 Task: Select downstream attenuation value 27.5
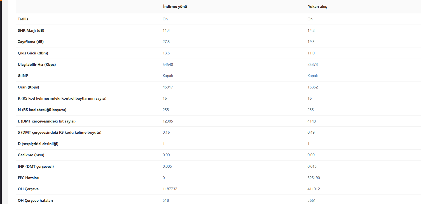point(166,42)
